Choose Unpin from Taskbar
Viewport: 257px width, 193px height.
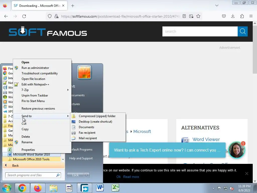point(42,95)
